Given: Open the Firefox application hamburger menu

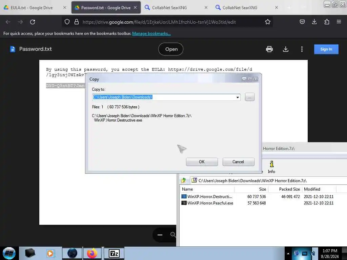Looking at the screenshot, I should pyautogui.click(x=339, y=22).
